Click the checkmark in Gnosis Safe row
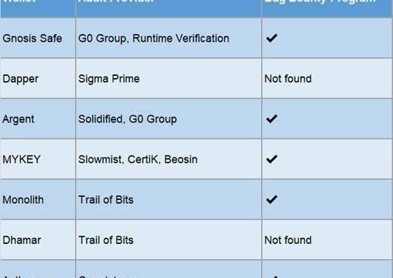Viewport: 393px width, 278px height. [x=272, y=38]
